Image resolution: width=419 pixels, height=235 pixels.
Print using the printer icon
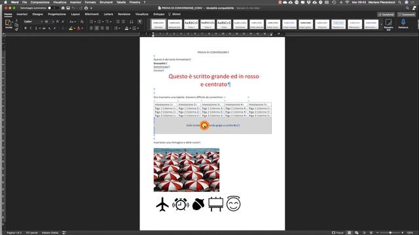coord(86,8)
